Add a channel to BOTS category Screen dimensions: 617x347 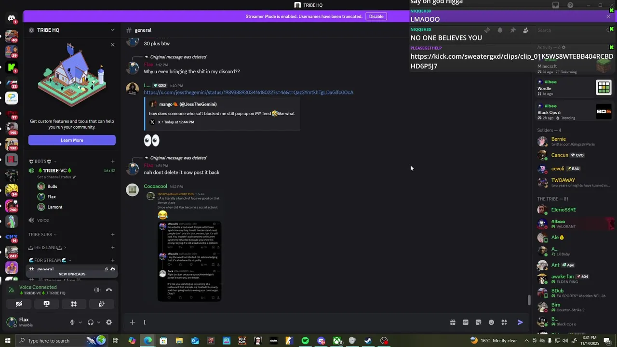[113, 161]
